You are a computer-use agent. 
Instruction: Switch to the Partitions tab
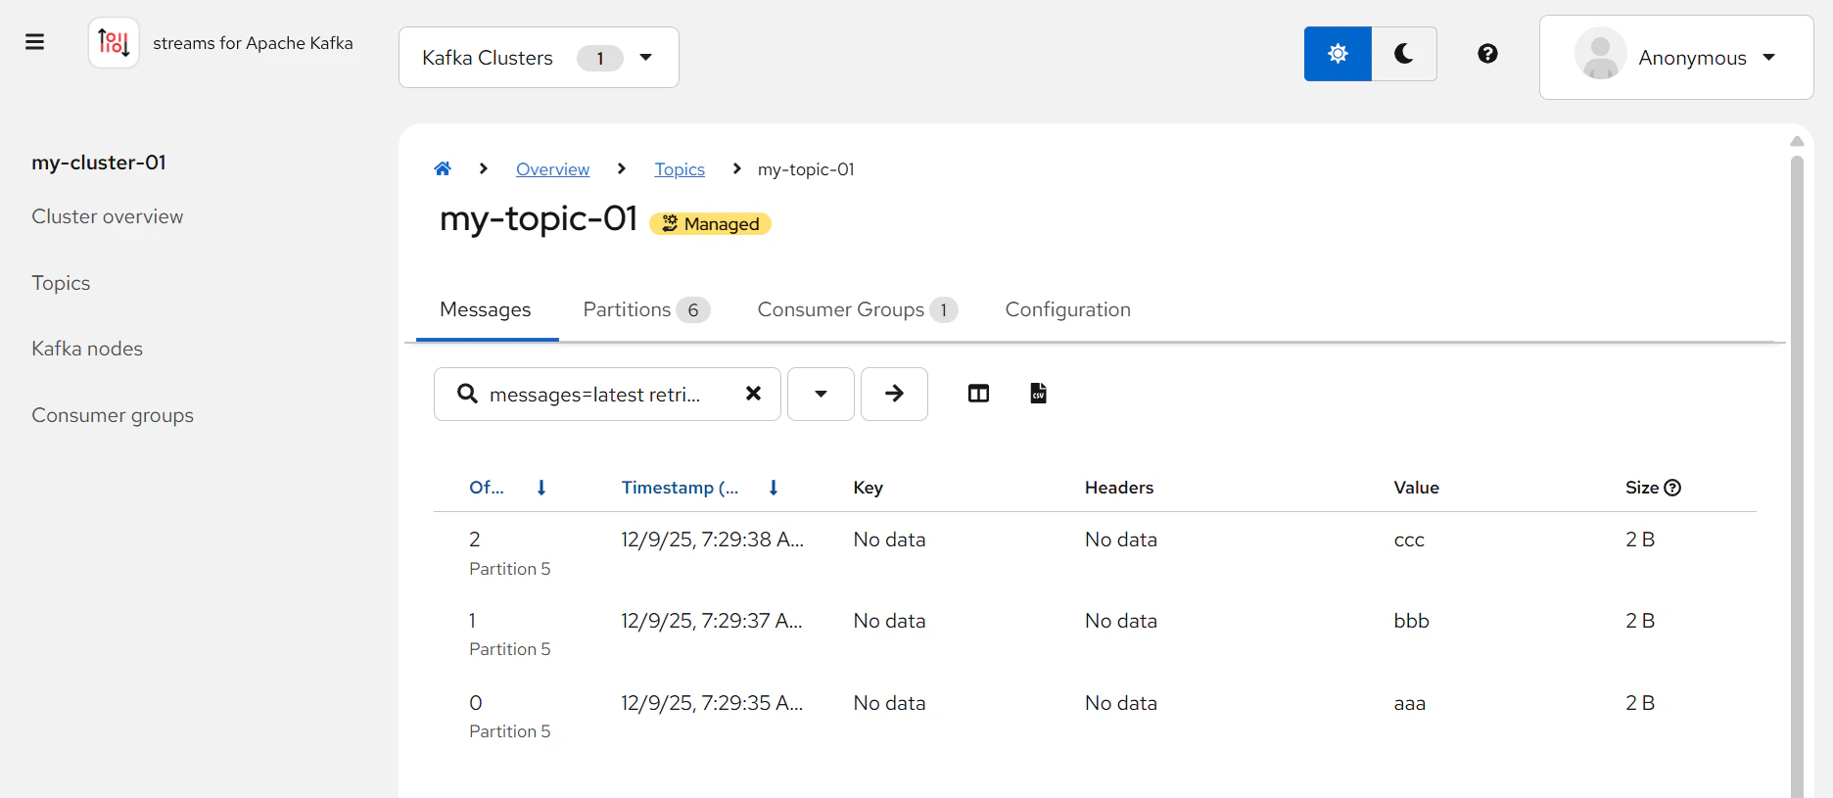(646, 310)
